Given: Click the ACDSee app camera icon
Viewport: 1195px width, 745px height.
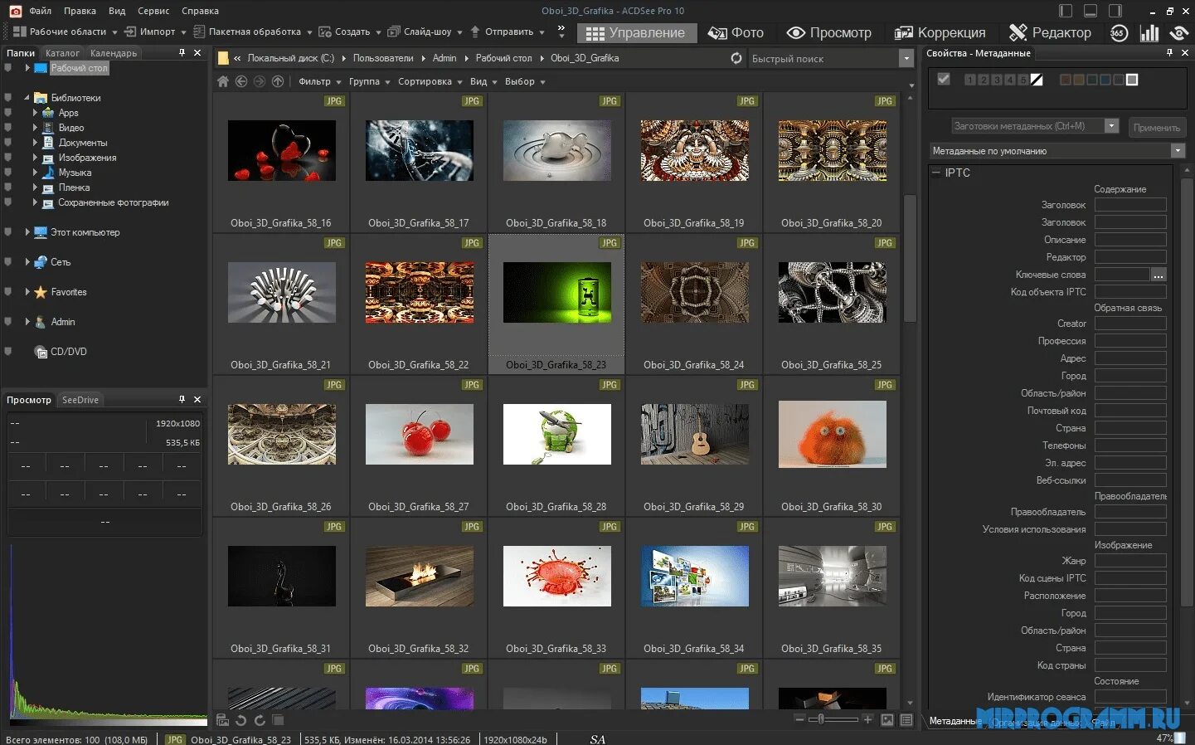Looking at the screenshot, I should 15,11.
